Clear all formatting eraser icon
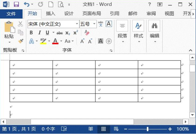 pyautogui.click(x=87, y=33)
